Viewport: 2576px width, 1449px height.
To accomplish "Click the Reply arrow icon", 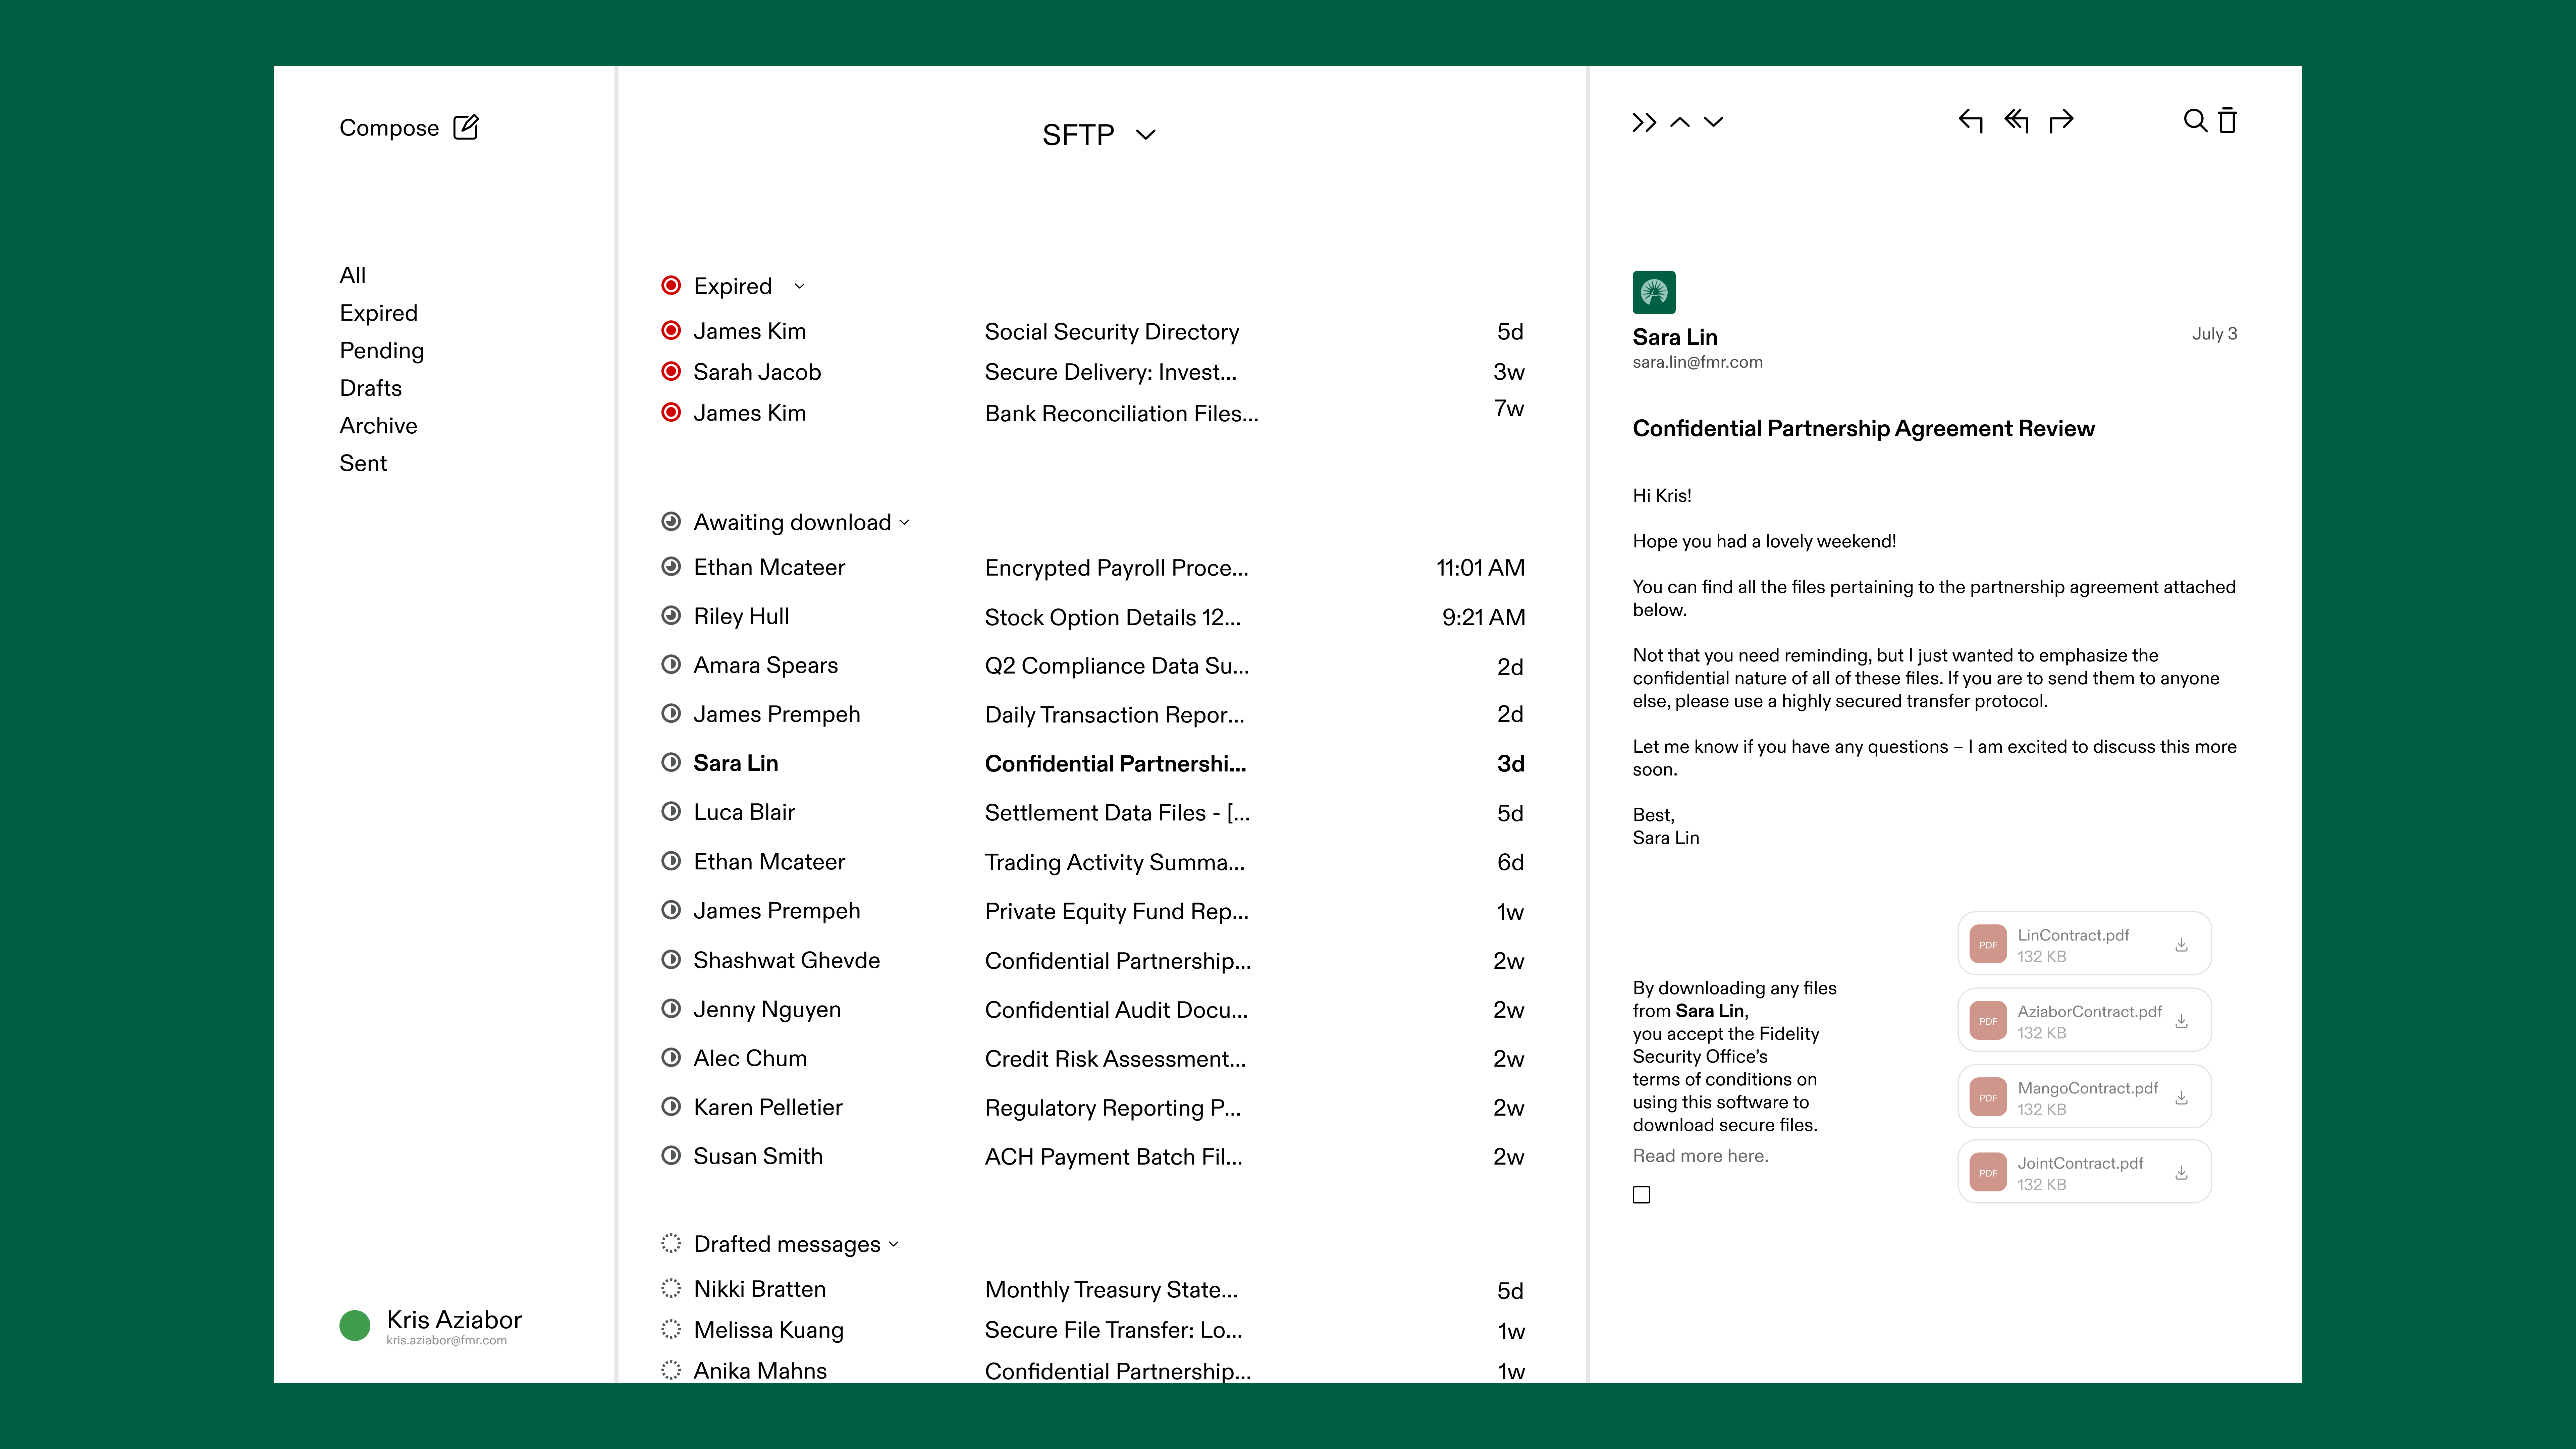I will coord(1970,121).
